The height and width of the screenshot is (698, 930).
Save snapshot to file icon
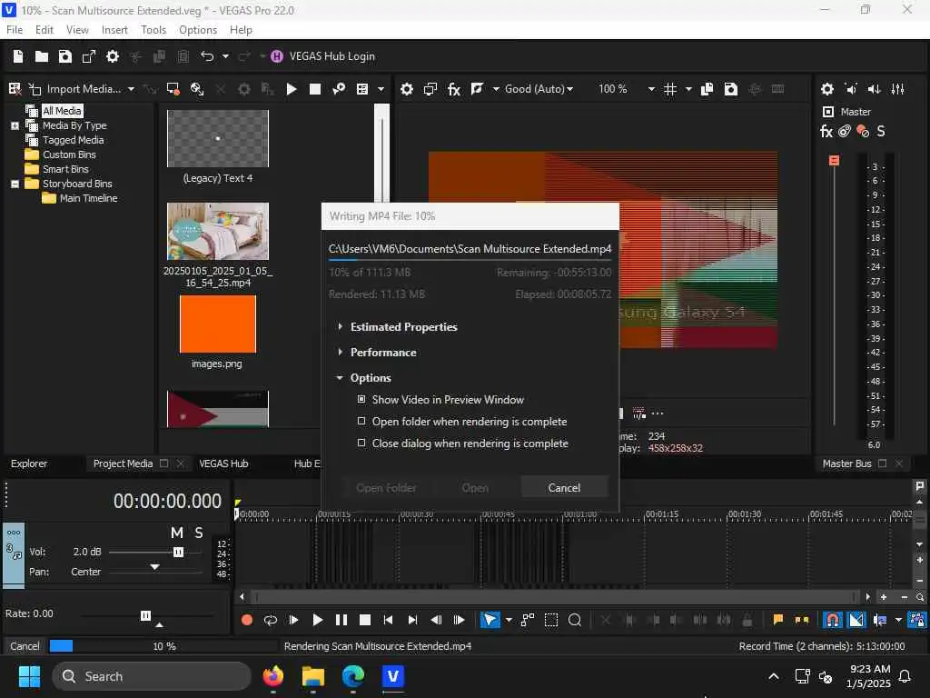coord(731,89)
